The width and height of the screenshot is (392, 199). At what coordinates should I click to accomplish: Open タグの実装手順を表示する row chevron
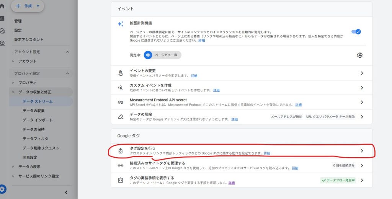pyautogui.click(x=362, y=180)
